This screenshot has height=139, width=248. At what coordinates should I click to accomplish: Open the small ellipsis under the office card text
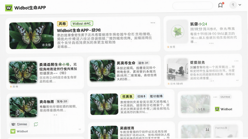(x=212, y=81)
